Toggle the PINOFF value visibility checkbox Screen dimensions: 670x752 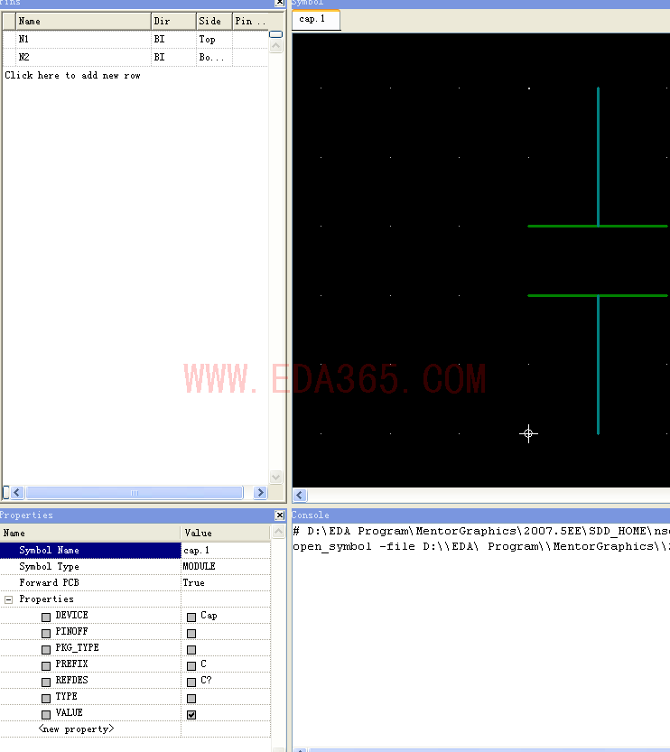pos(191,633)
